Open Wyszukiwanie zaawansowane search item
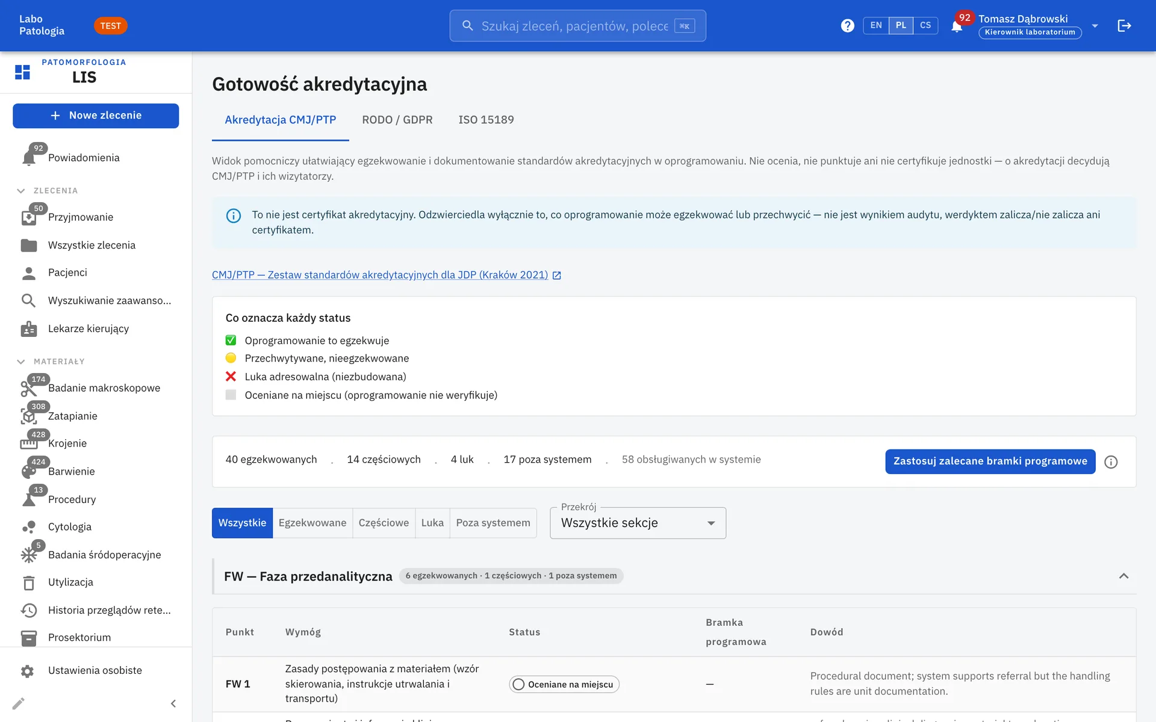 (96, 300)
